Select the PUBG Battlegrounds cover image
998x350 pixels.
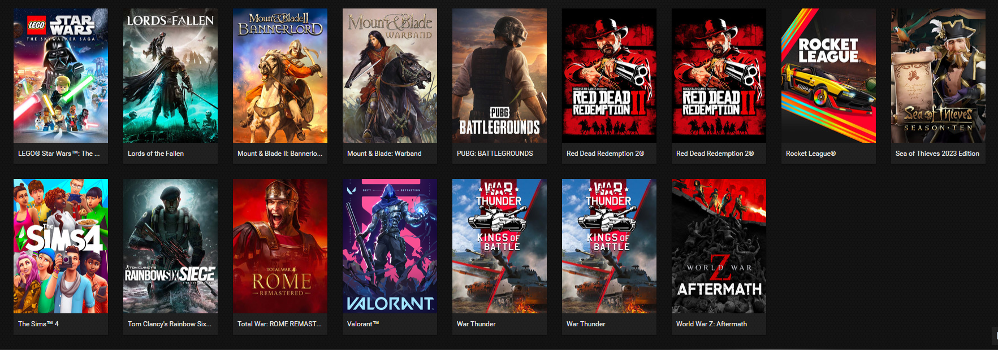coord(499,76)
